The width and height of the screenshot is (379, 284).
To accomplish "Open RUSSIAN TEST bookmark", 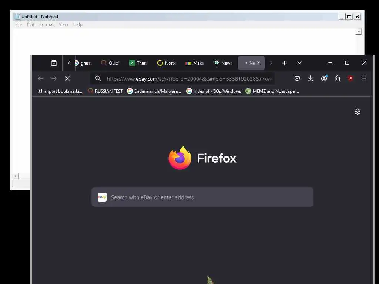I will (x=105, y=91).
